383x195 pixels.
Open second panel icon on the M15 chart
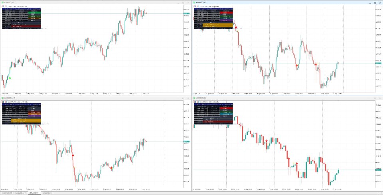coord(6,102)
